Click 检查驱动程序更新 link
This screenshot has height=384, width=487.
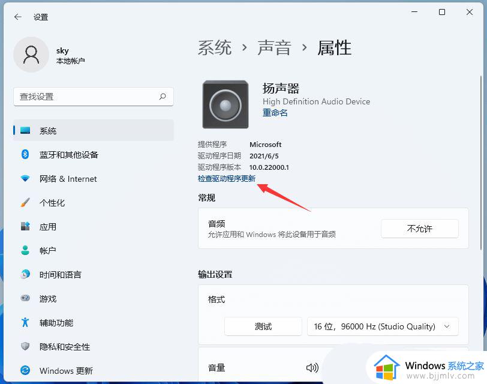pyautogui.click(x=227, y=178)
